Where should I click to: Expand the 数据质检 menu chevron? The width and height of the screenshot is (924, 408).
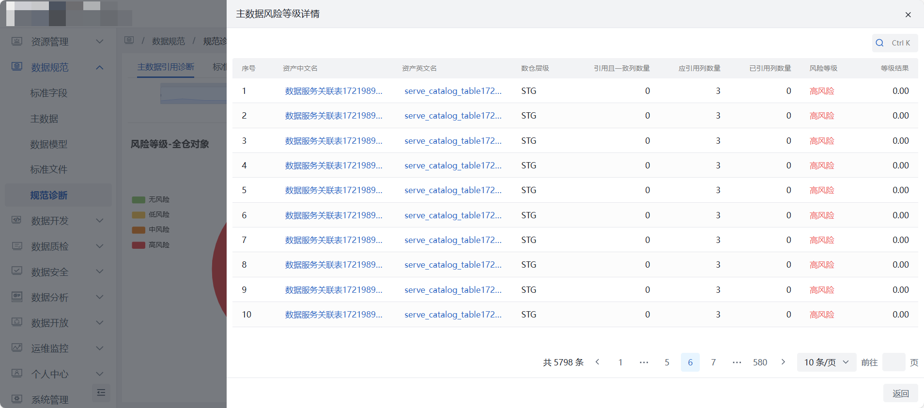(x=100, y=246)
